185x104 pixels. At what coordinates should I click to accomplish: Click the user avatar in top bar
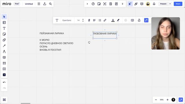click(x=148, y=4)
